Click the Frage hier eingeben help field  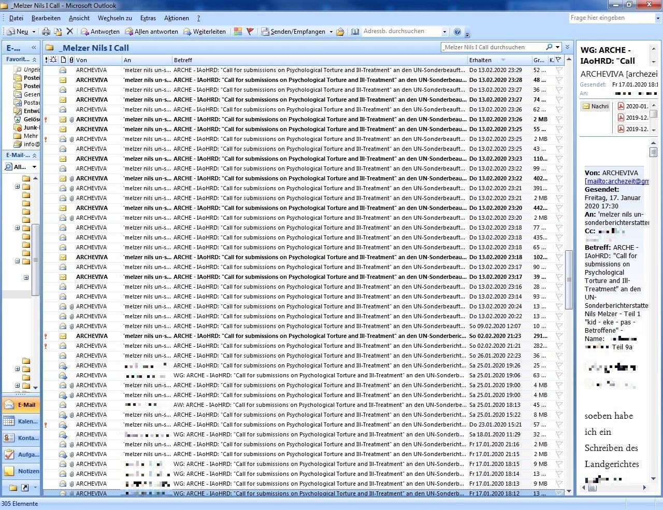click(x=611, y=18)
